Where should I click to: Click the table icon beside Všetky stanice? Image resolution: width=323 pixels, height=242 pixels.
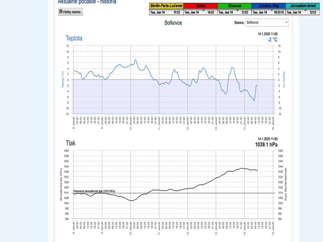click(x=61, y=12)
